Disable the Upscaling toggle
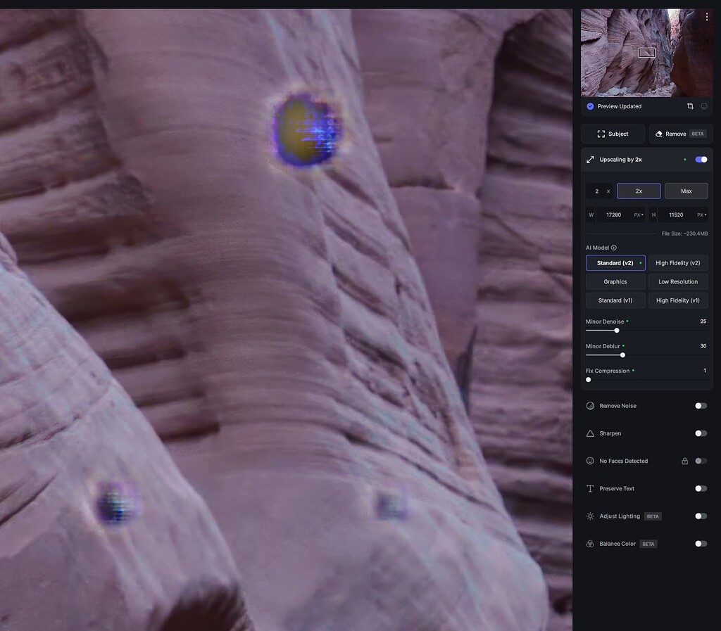The width and height of the screenshot is (721, 631). point(701,160)
